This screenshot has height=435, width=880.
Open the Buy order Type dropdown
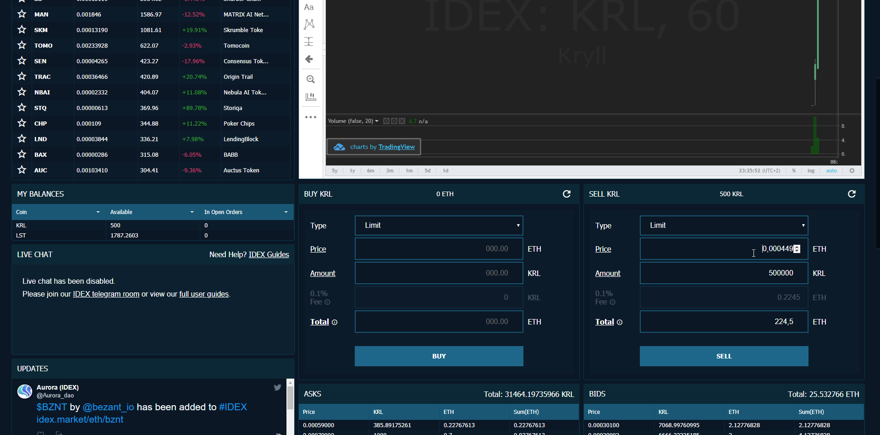pyautogui.click(x=439, y=226)
